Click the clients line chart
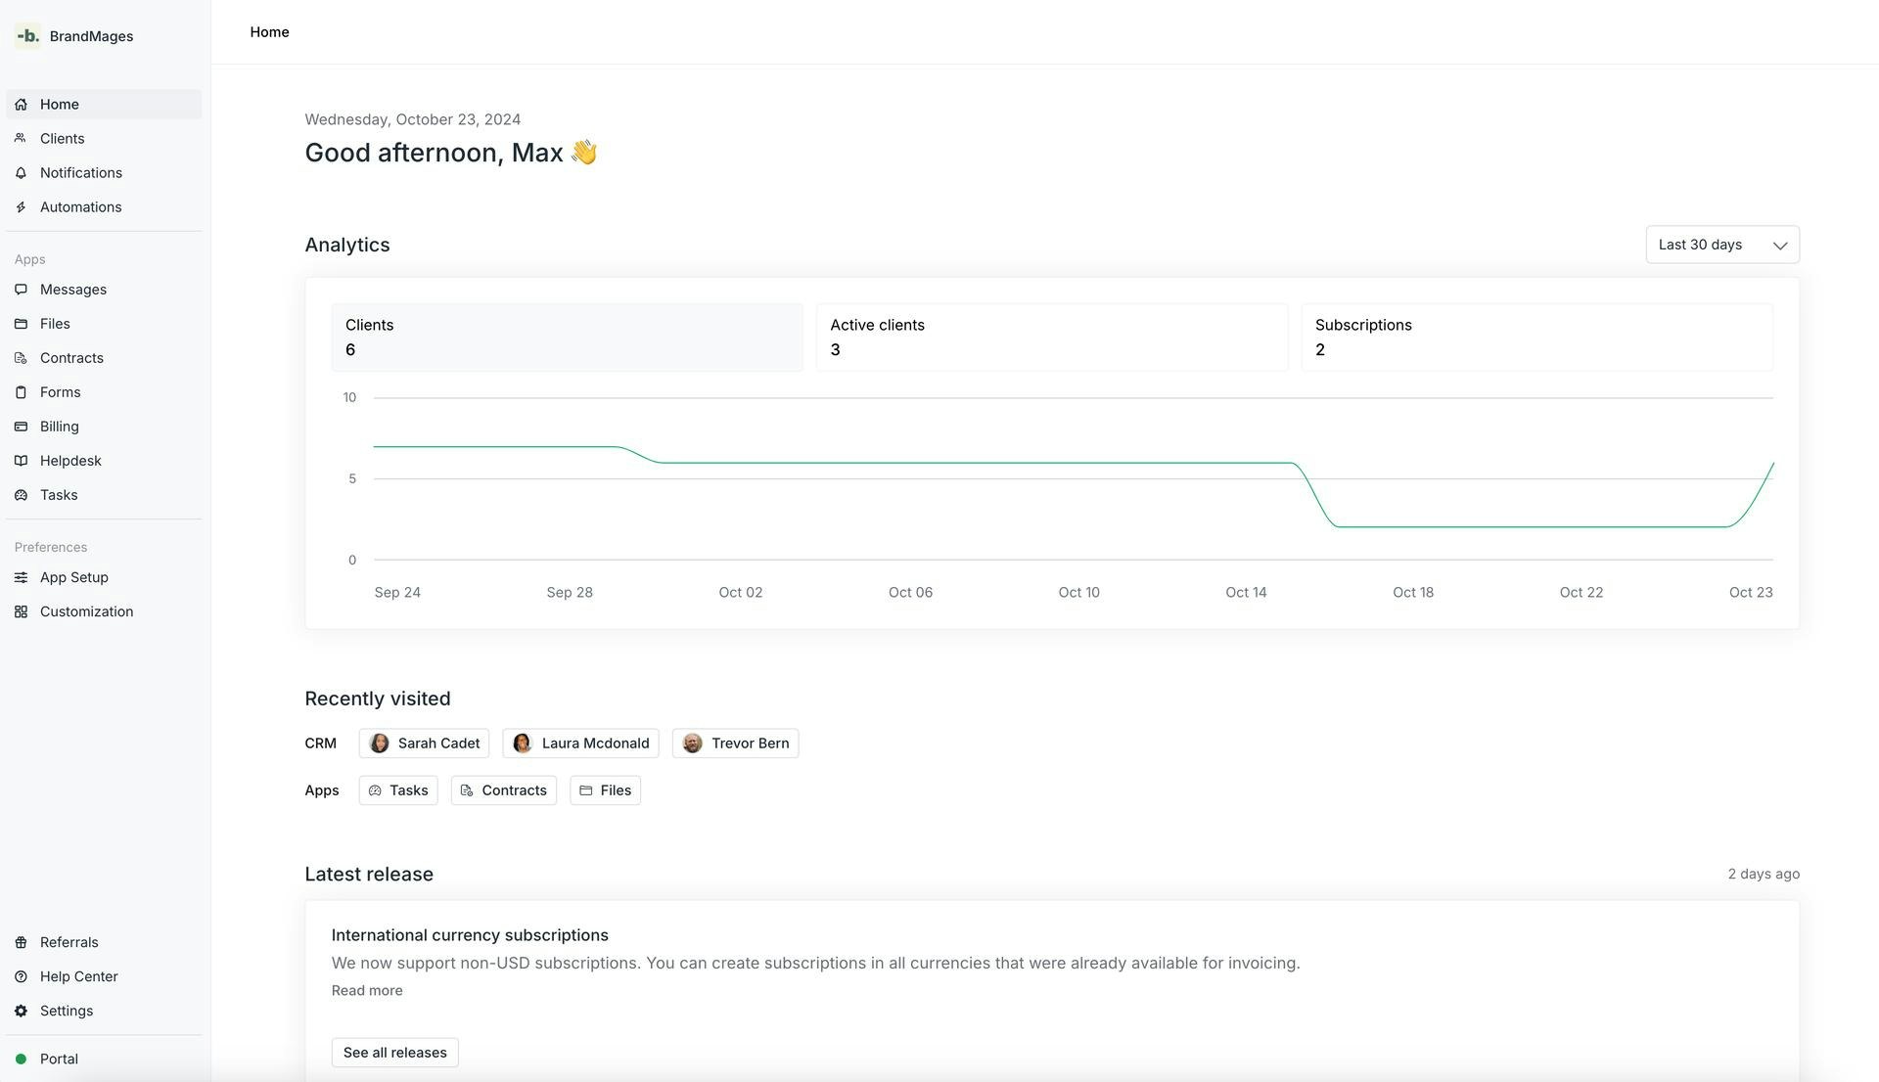Screen dimensions: 1879x1082 click(x=1073, y=479)
